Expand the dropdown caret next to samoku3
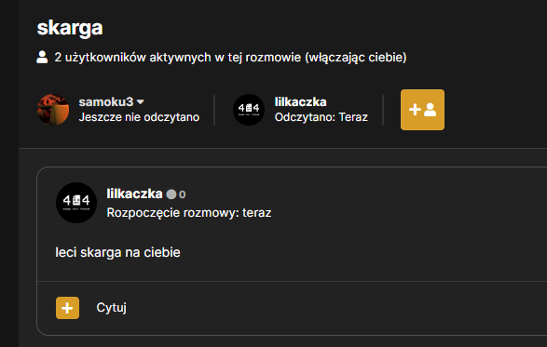This screenshot has height=347, width=547. (140, 102)
